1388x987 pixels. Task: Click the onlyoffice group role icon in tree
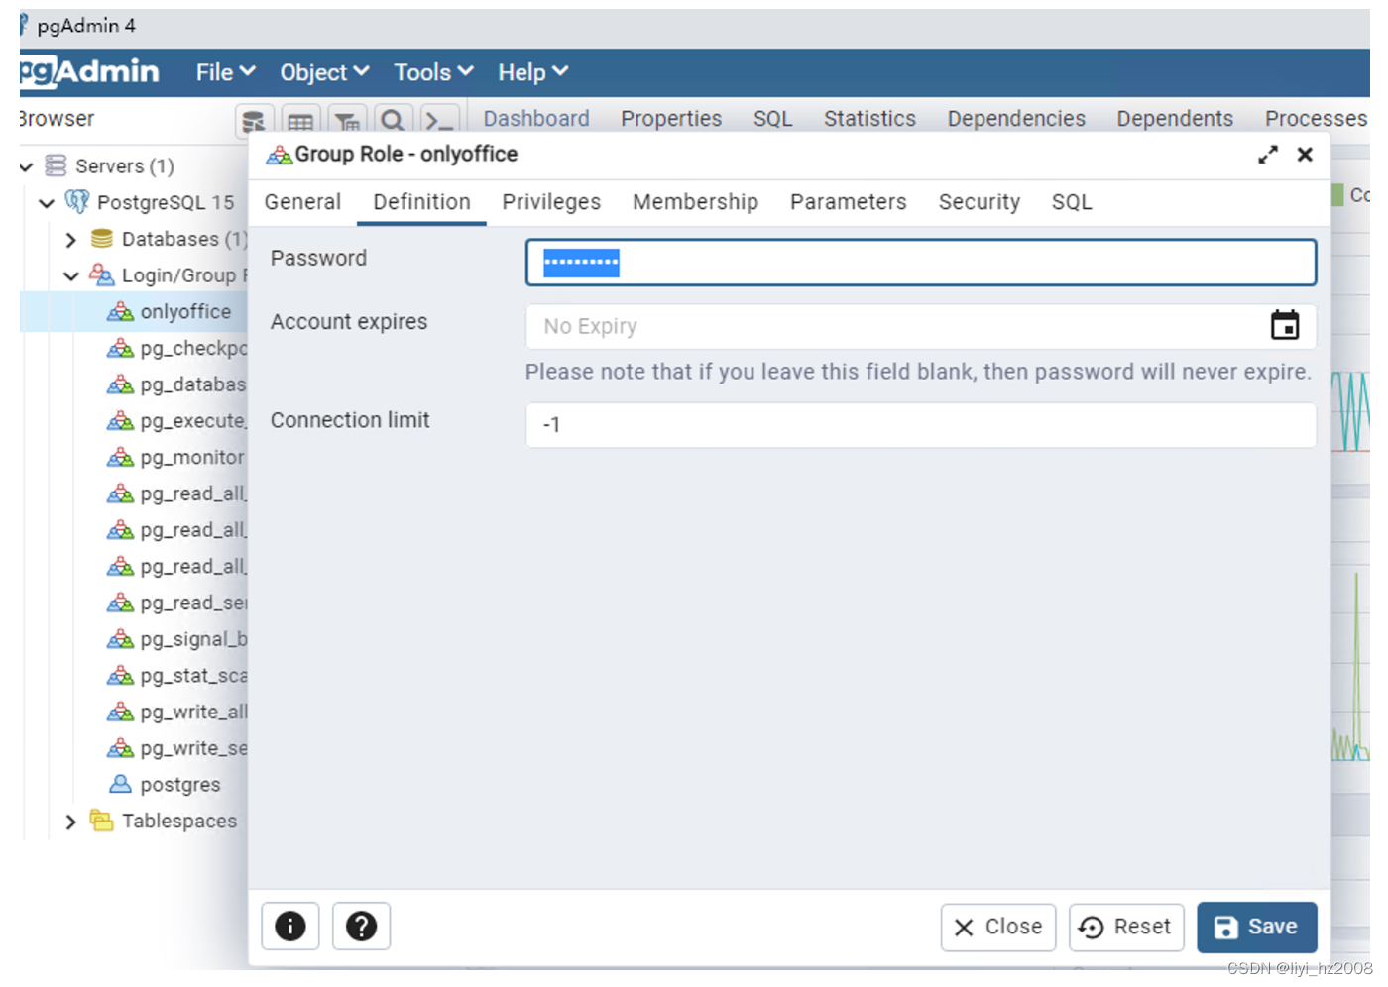[x=120, y=311]
